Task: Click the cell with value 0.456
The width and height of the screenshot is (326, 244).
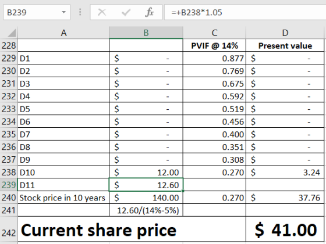Action: click(x=214, y=121)
